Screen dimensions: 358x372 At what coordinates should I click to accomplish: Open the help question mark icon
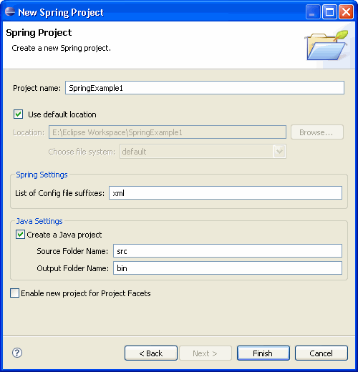point(17,353)
